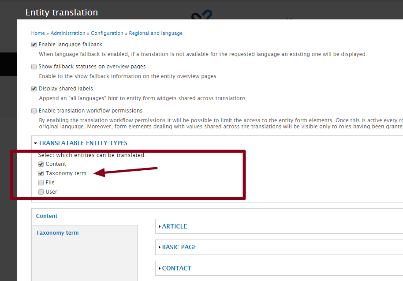Click the Display shared labels label text
This screenshot has width=403, height=281.
click(x=66, y=88)
